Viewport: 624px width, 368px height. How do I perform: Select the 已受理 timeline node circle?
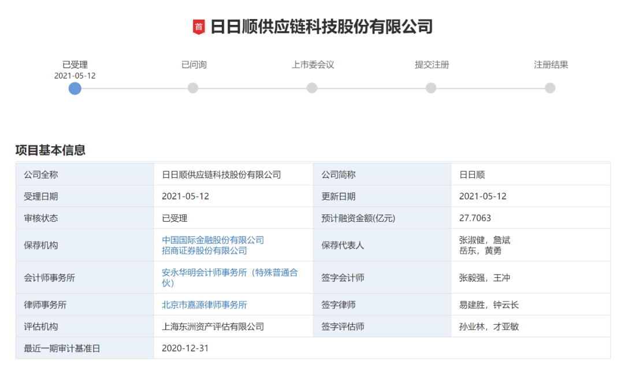[75, 88]
